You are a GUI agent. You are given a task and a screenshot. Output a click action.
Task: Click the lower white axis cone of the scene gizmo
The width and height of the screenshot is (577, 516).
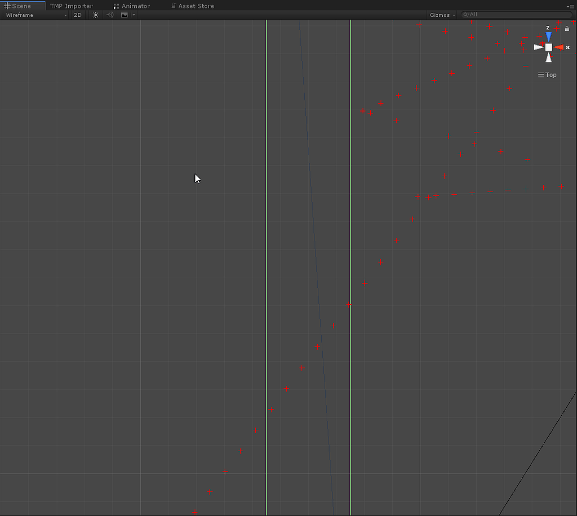(x=549, y=57)
